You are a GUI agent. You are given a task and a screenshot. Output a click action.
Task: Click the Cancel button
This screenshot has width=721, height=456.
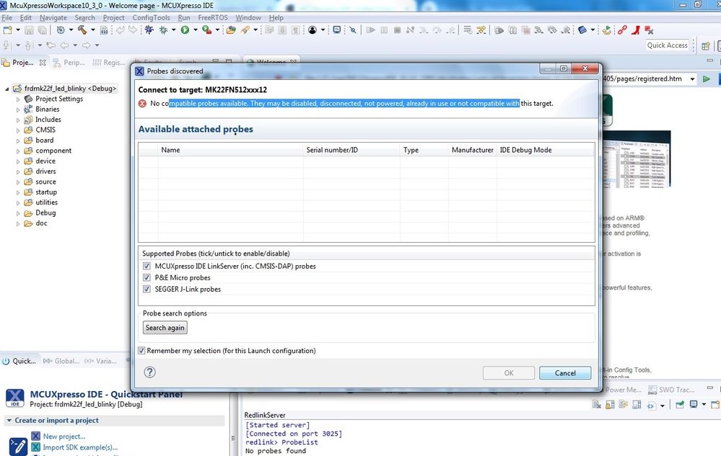tap(565, 373)
